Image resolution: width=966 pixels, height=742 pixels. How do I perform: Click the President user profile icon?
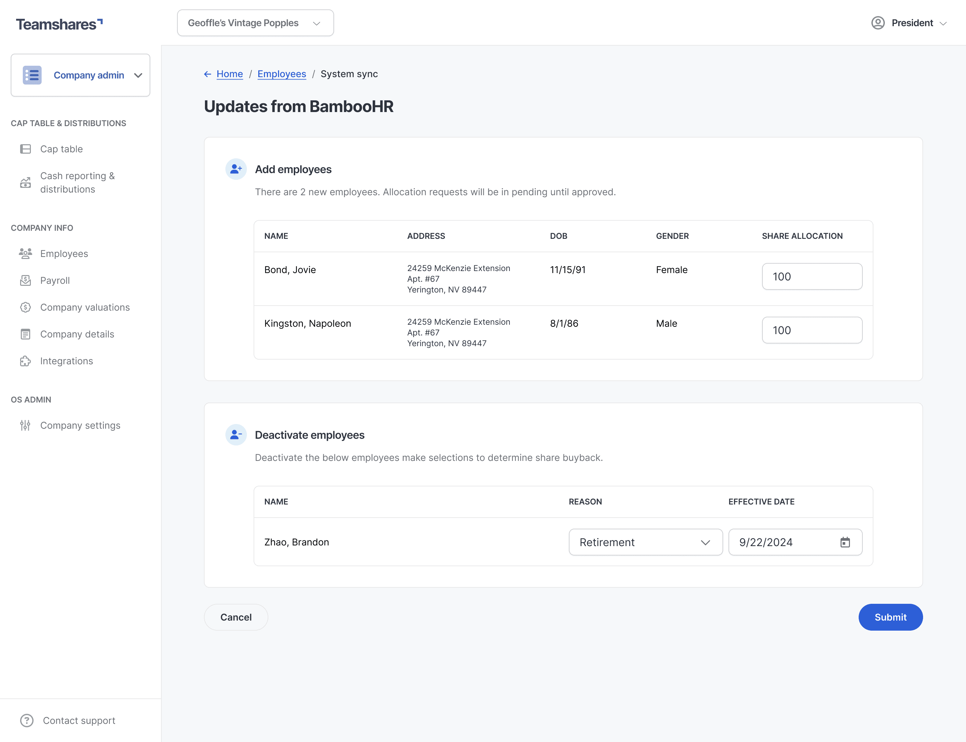pyautogui.click(x=878, y=23)
